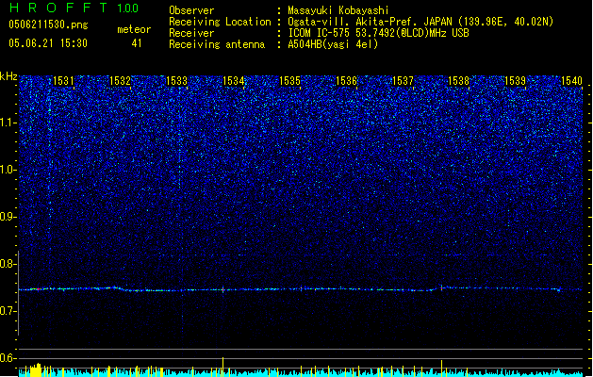Click the 0.6 kHz frequency tick label
The height and width of the screenshot is (377, 593).
click(8, 358)
